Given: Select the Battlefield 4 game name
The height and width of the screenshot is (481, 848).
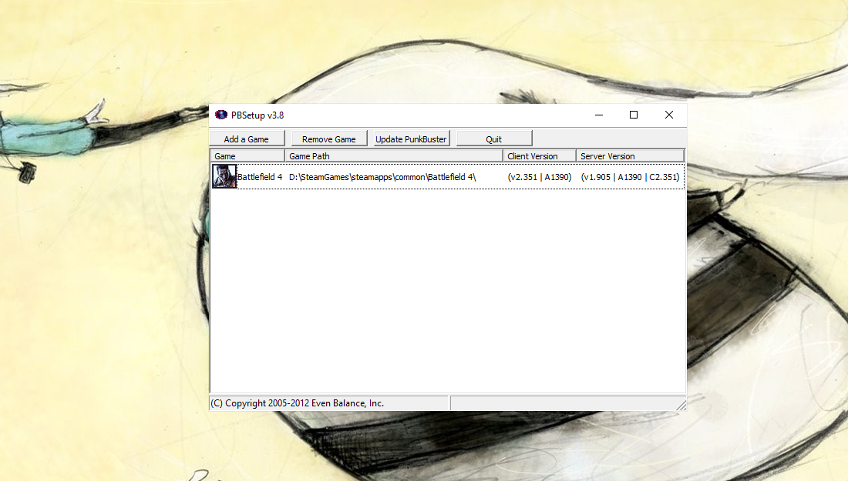Looking at the screenshot, I should [x=260, y=177].
